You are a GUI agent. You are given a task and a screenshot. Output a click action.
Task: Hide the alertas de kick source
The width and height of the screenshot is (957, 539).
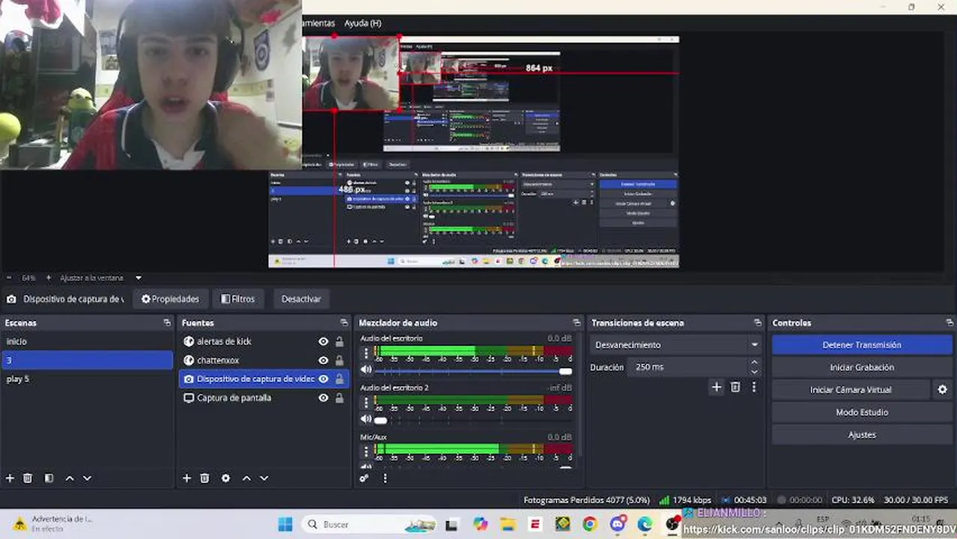click(323, 341)
